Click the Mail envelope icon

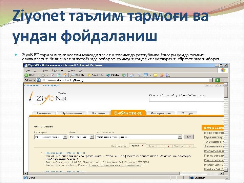pyautogui.click(x=131, y=75)
